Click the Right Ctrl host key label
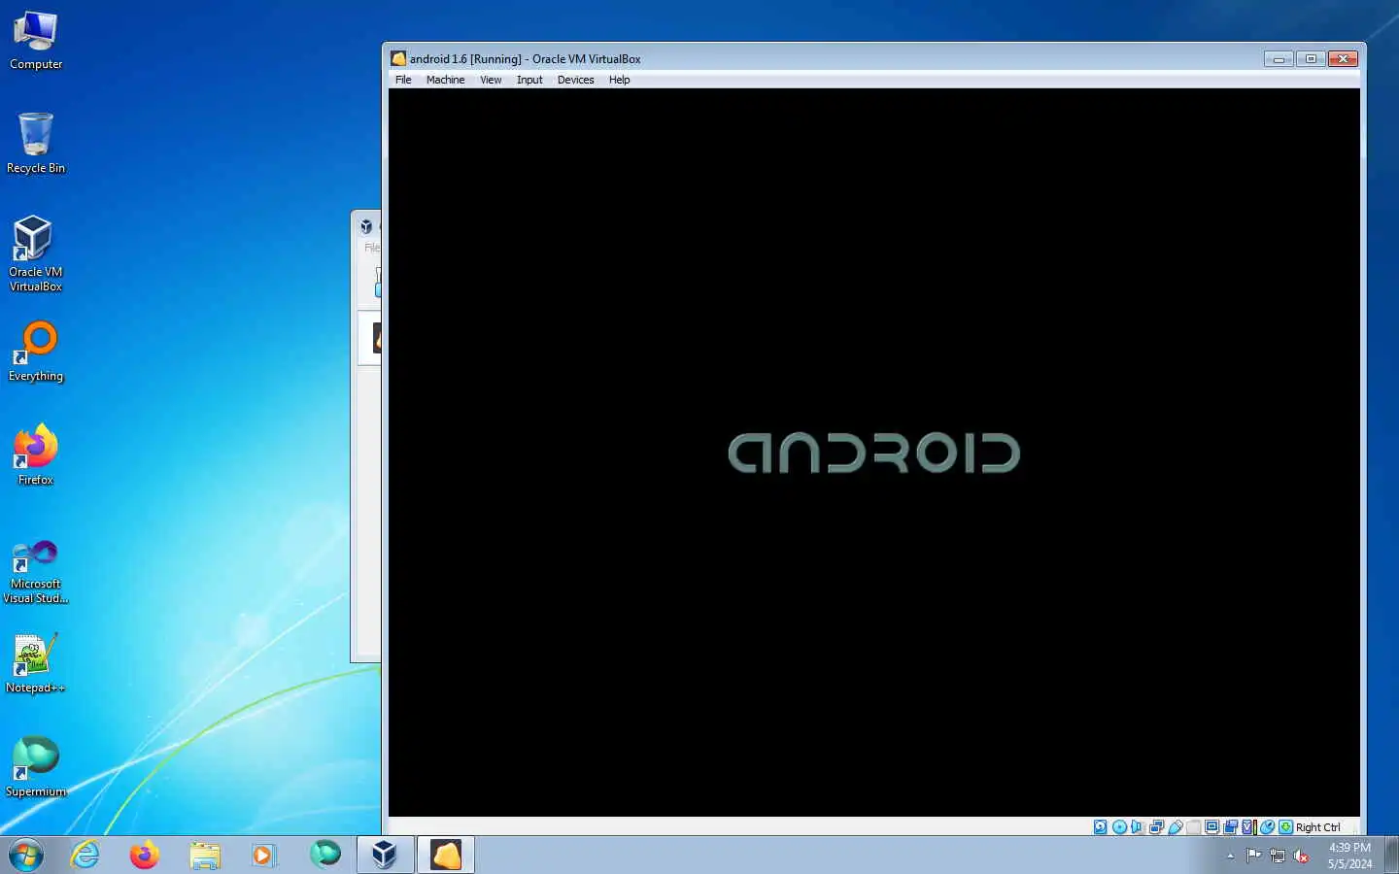Viewport: 1399px width, 874px height. pos(1318,827)
